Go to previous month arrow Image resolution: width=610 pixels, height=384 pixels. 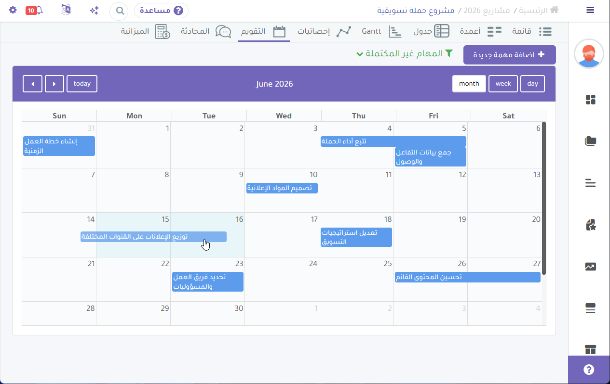[32, 84]
